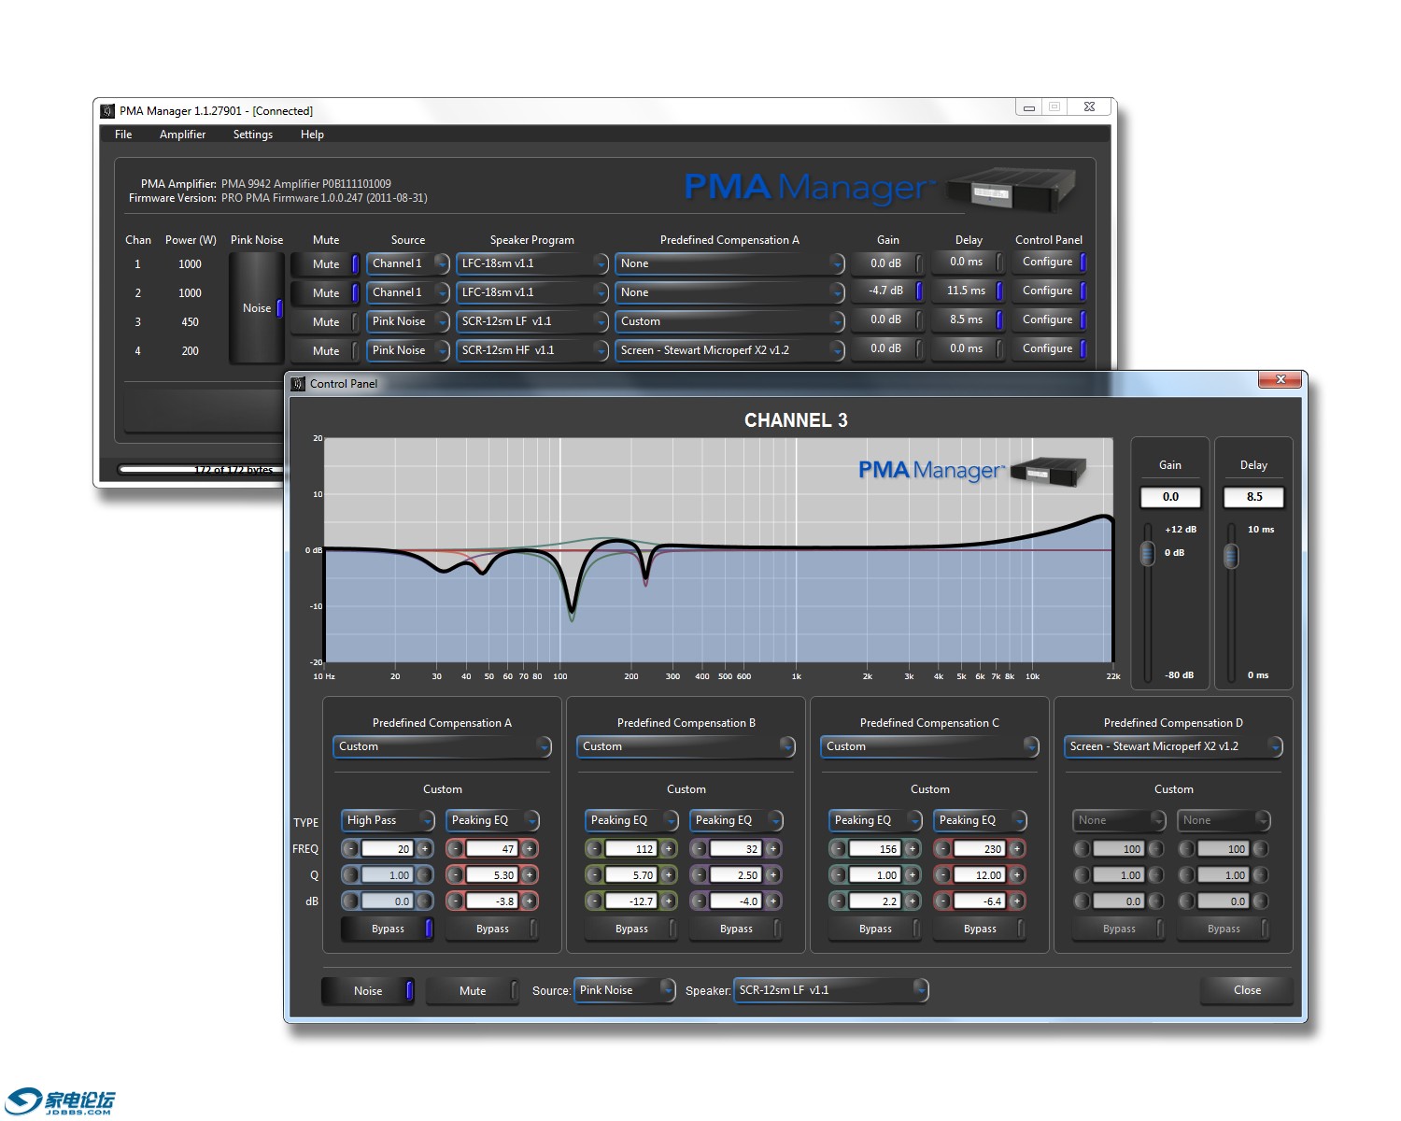Decrease frequency of the 112 Hz filter
The height and width of the screenshot is (1121, 1401).
pyautogui.click(x=595, y=849)
